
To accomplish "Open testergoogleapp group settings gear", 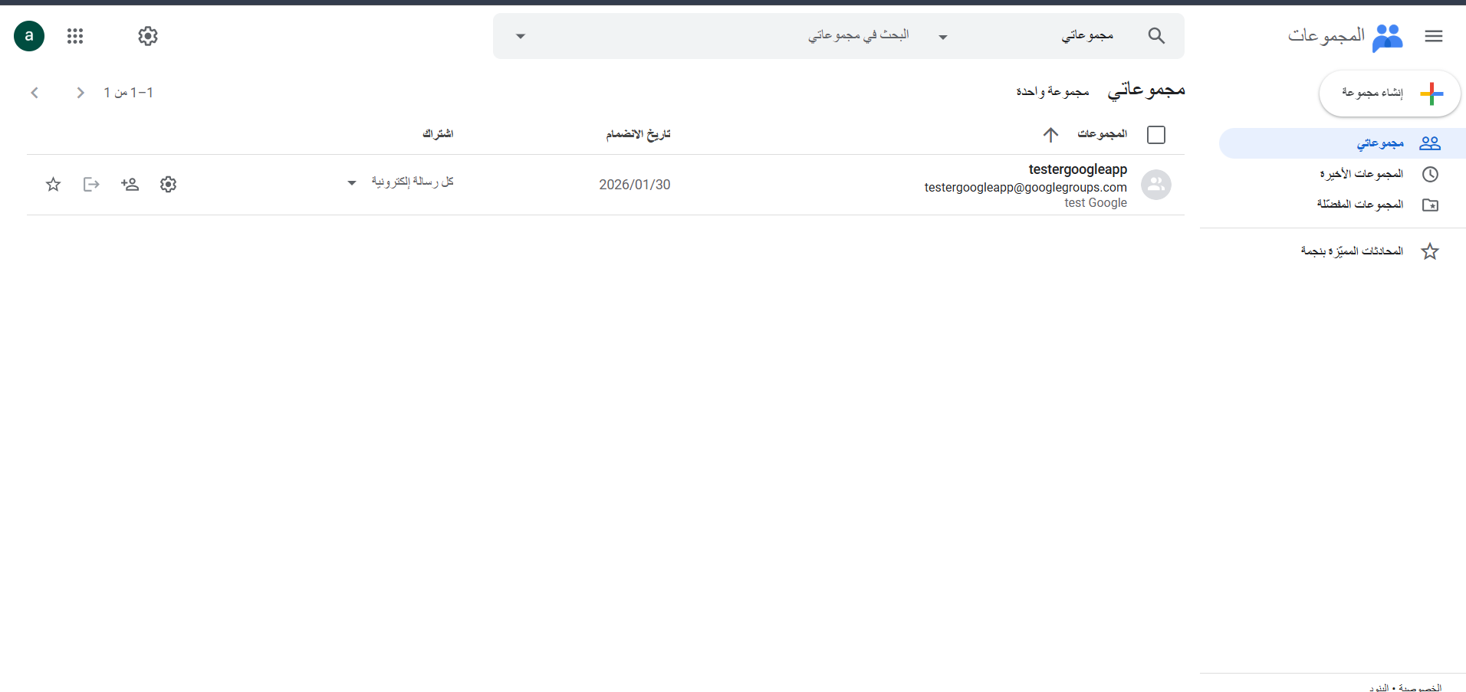I will 169,185.
